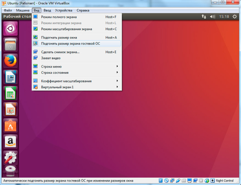Click the display status bar icon
The height and width of the screenshot is (185, 241).
(x=189, y=181)
